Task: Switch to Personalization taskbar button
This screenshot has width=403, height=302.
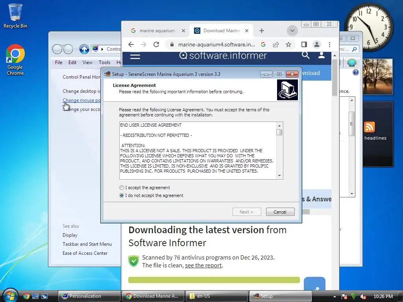Action: pyautogui.click(x=89, y=296)
